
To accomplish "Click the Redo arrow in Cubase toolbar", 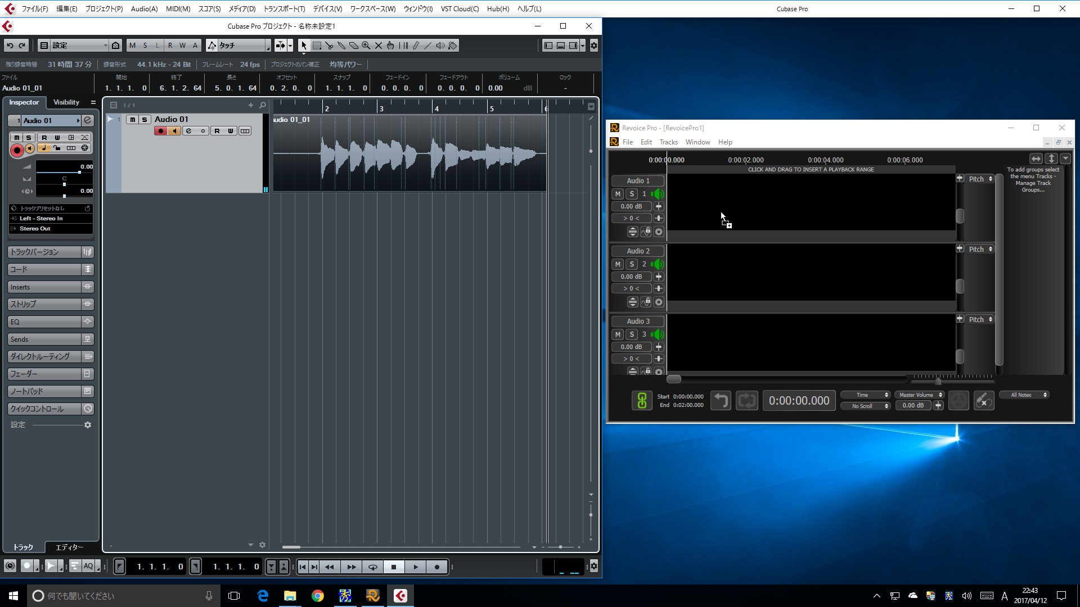I will 22,46.
